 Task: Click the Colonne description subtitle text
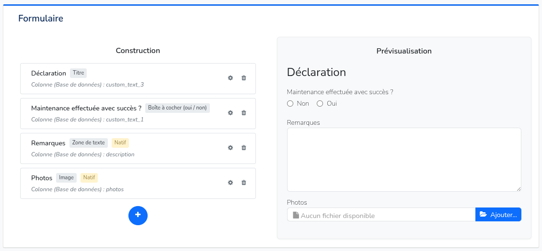(x=82, y=154)
